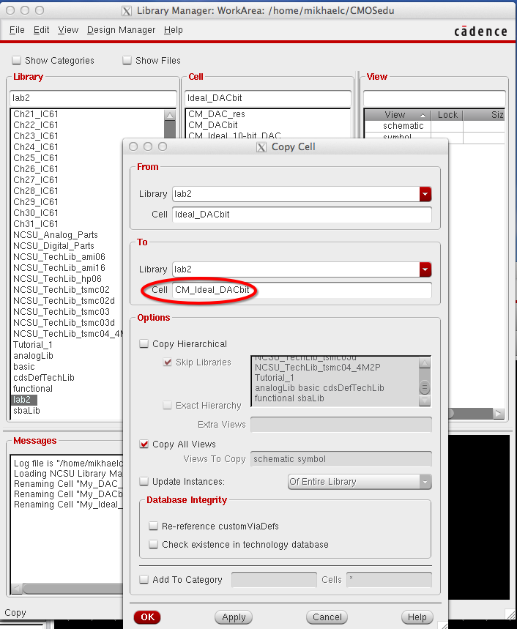Click the Add To Category text field

274,580
